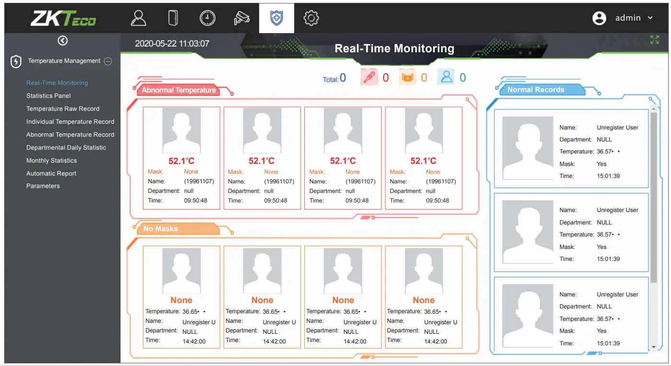
Task: Open the admin account dropdown arrow
Action: (650, 18)
